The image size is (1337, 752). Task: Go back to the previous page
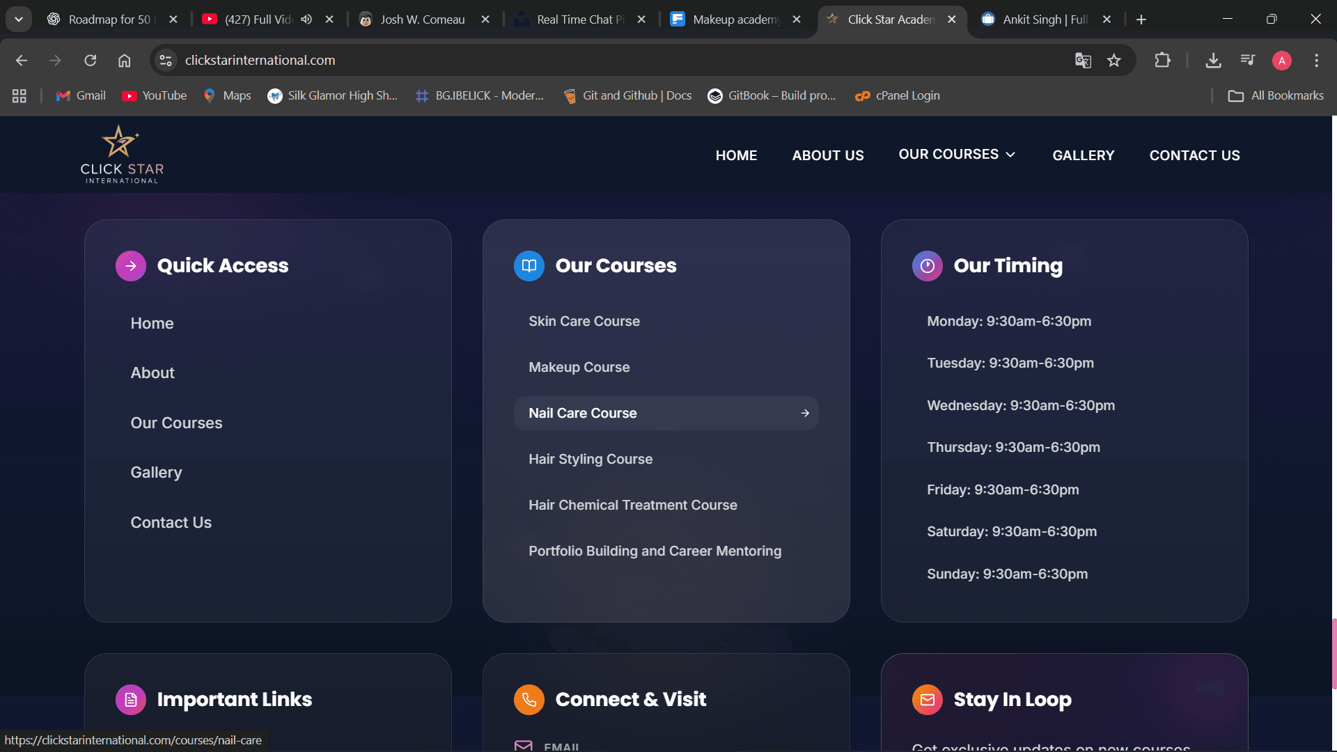point(22,61)
